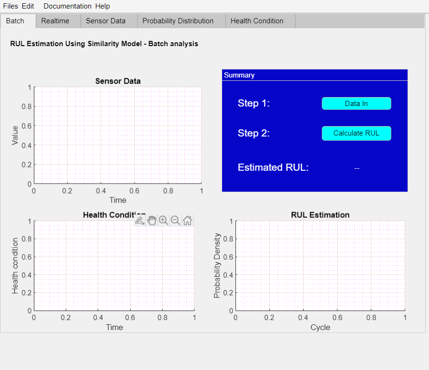429x370 pixels.
Task: Click the Calculate RUL button
Action: pyautogui.click(x=356, y=133)
